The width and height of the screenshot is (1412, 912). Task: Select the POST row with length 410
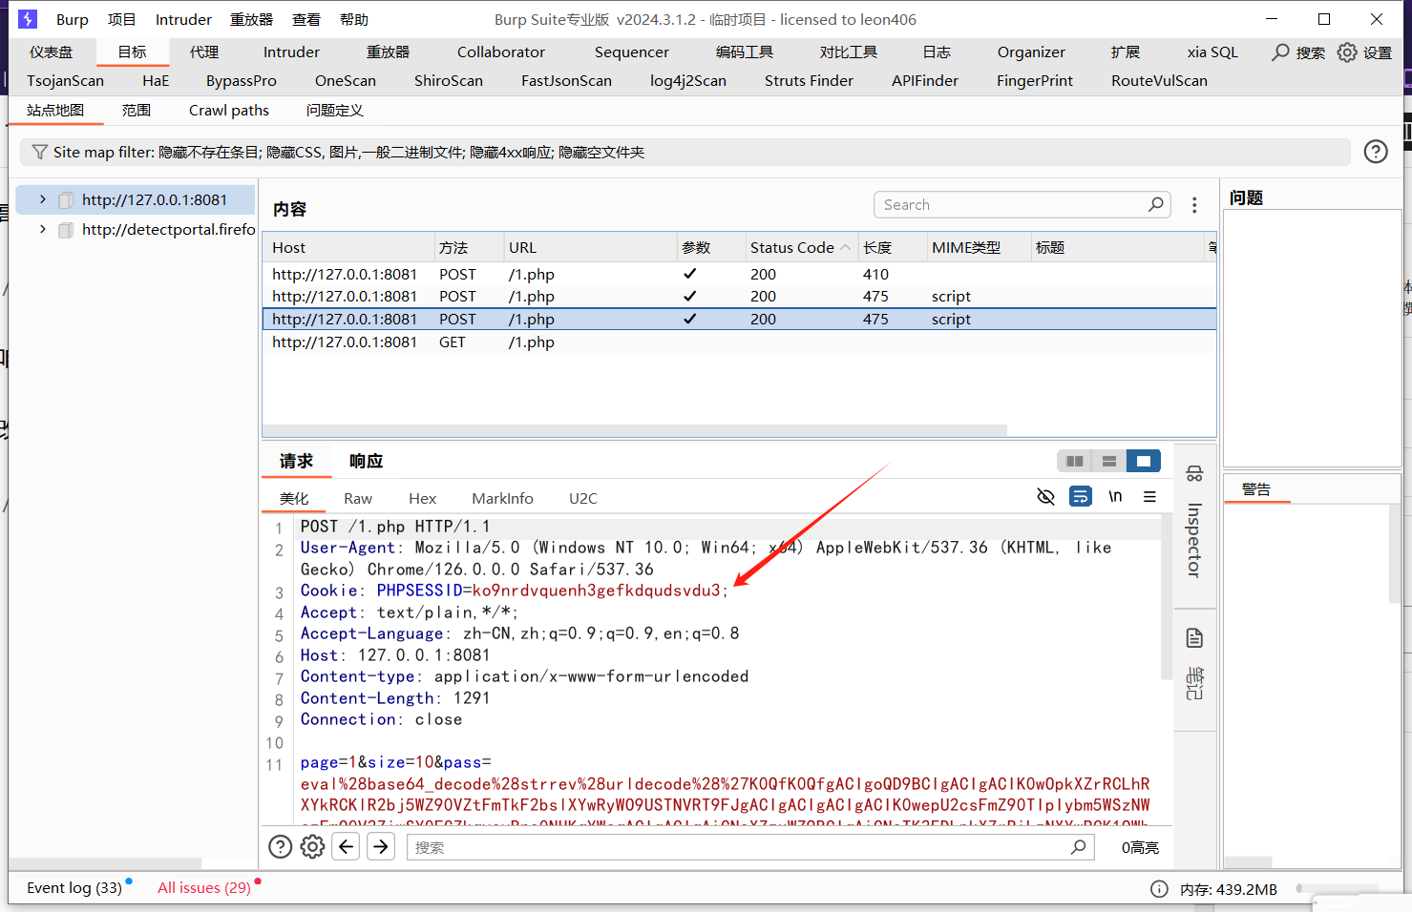tap(739, 274)
